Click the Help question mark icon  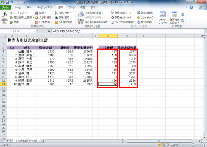tap(191, 7)
